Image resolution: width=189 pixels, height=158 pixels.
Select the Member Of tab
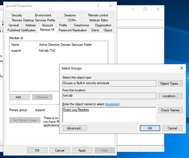click(47, 30)
